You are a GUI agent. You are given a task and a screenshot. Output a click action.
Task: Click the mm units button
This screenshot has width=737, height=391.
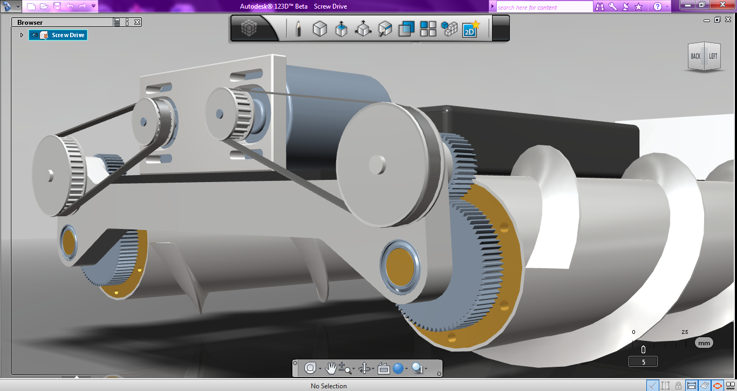pyautogui.click(x=704, y=343)
